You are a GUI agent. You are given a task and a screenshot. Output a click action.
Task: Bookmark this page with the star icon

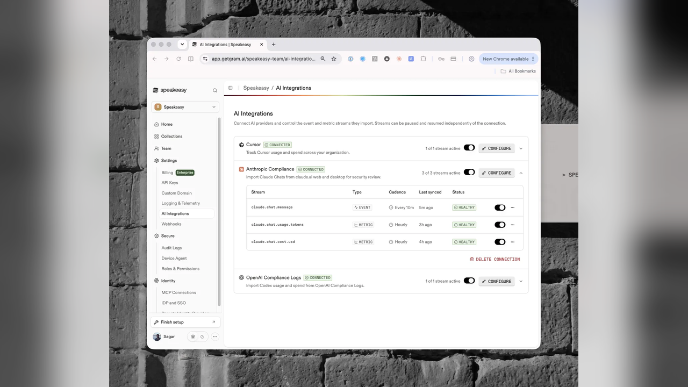334,59
